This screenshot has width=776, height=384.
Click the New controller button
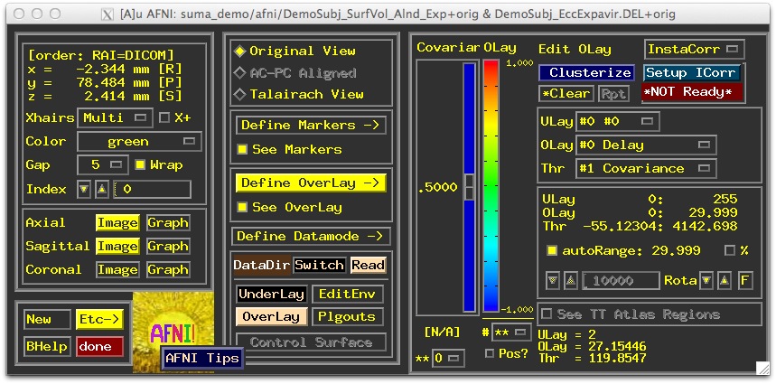(x=47, y=320)
